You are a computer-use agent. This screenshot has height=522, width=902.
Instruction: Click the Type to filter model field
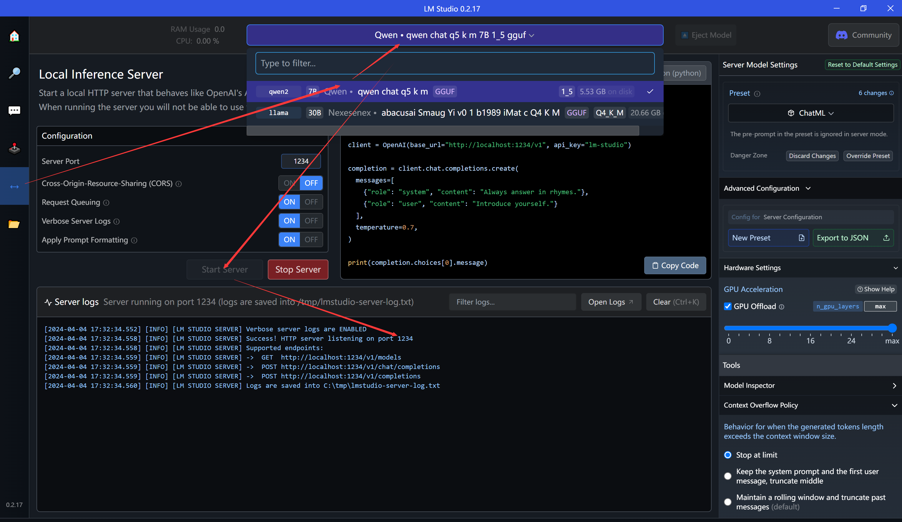(455, 63)
